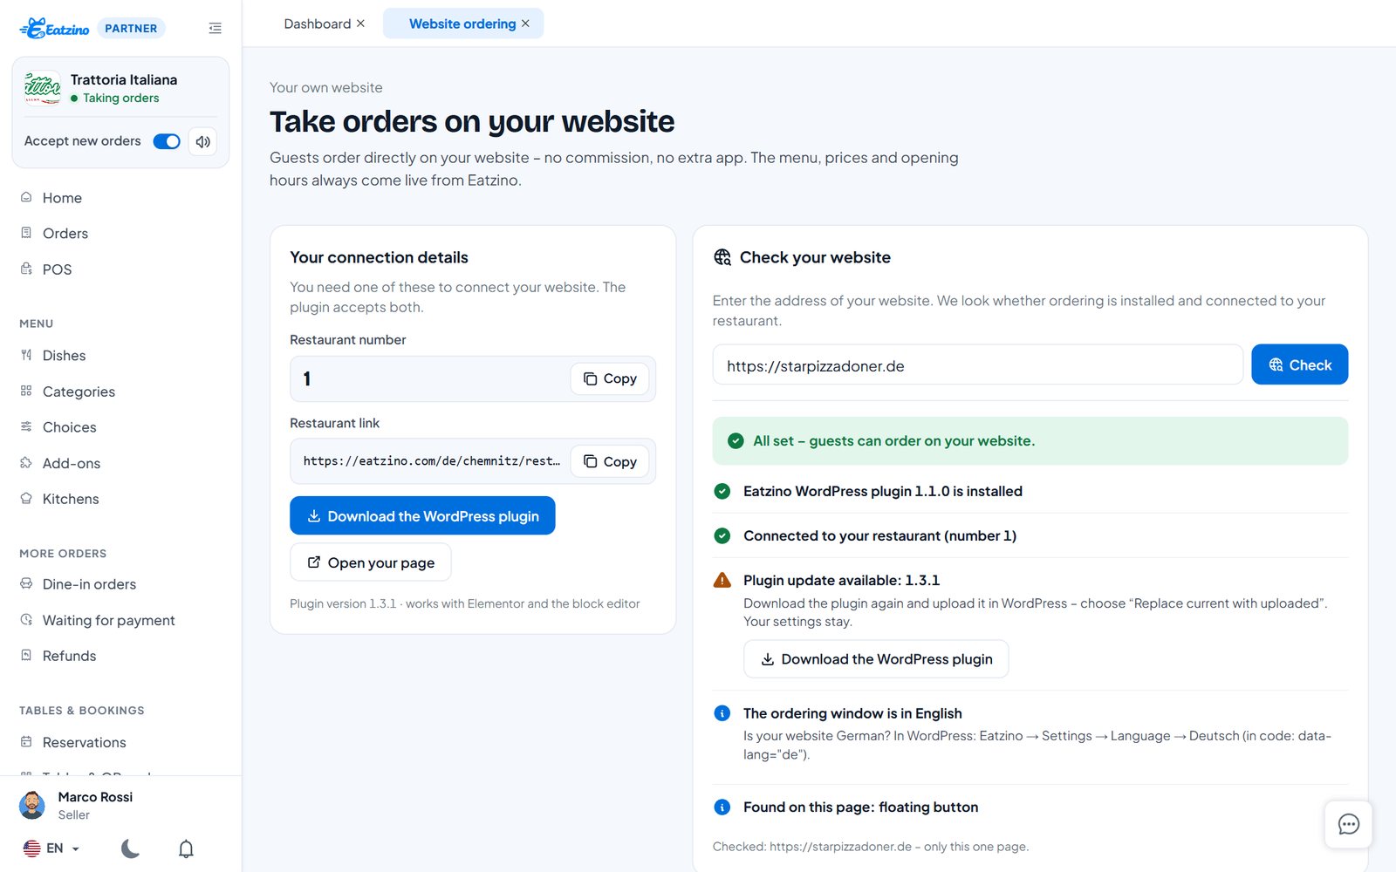This screenshot has height=872, width=1396.
Task: Toggle dark mode moon icon
Action: click(x=130, y=848)
